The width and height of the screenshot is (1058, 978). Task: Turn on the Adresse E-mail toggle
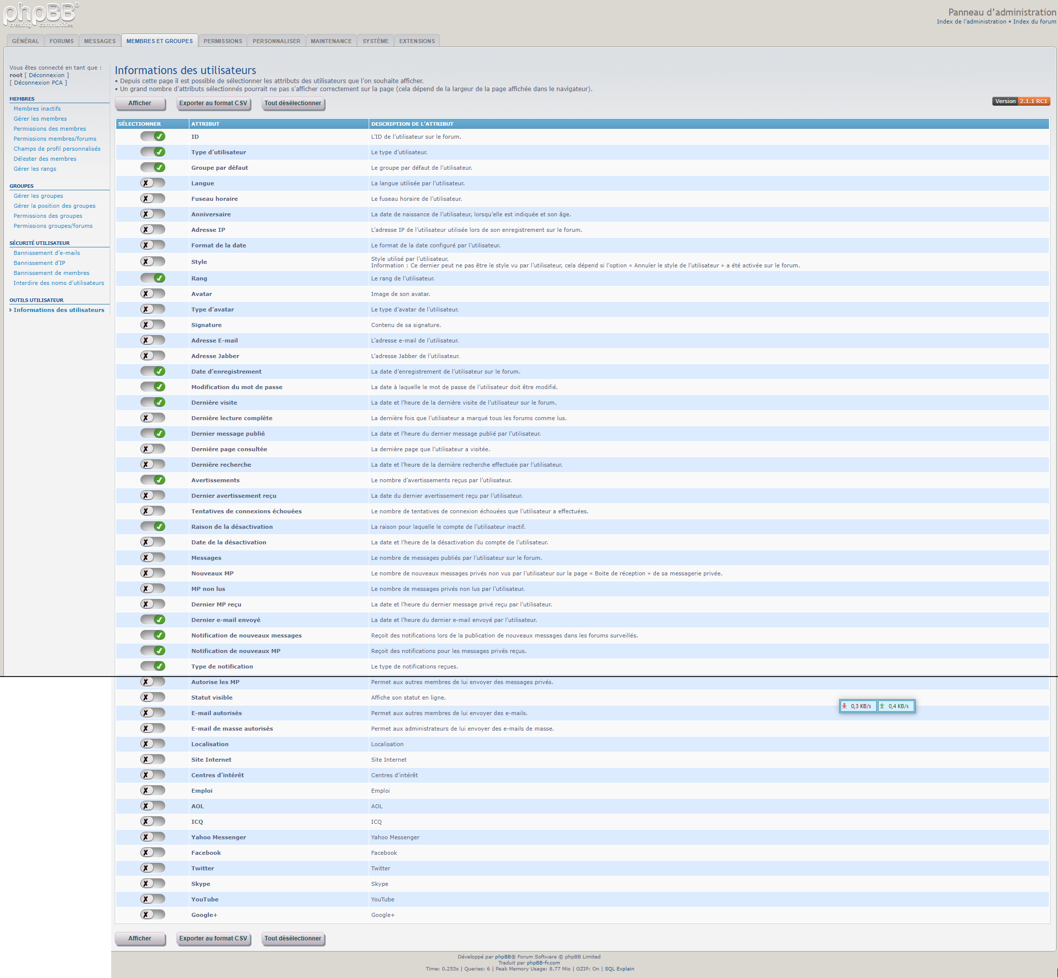(x=152, y=341)
